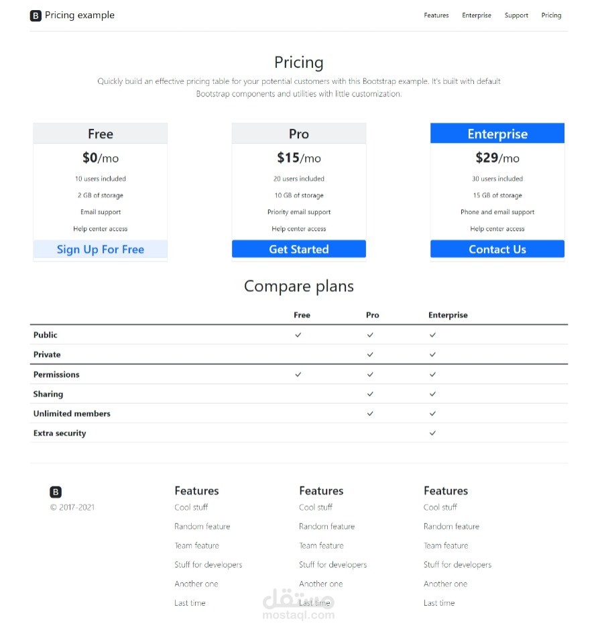The height and width of the screenshot is (634, 598).
Task: Click Last time in the rightmost Features column
Action: pyautogui.click(x=439, y=602)
